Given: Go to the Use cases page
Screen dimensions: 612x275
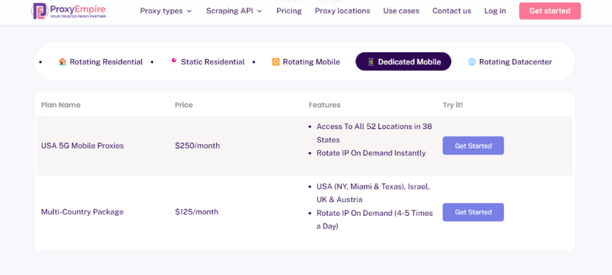Looking at the screenshot, I should pyautogui.click(x=401, y=11).
